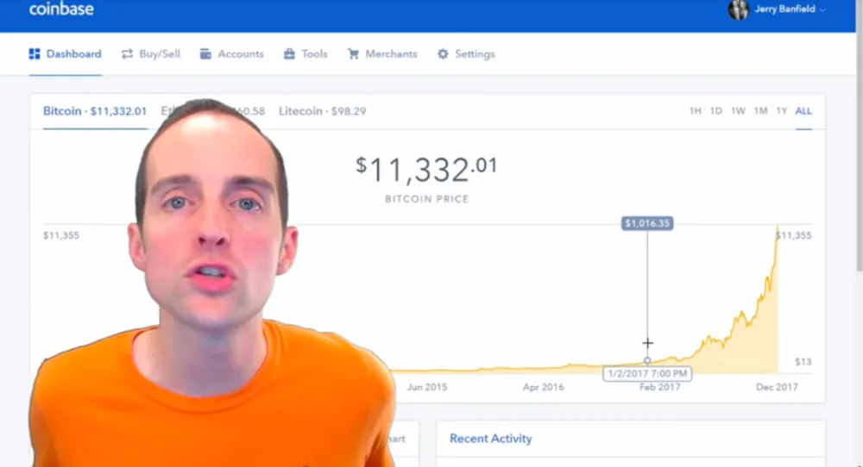863x467 pixels.
Task: Set chart range to ALL
Action: (x=803, y=111)
